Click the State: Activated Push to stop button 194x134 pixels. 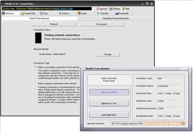(109, 80)
